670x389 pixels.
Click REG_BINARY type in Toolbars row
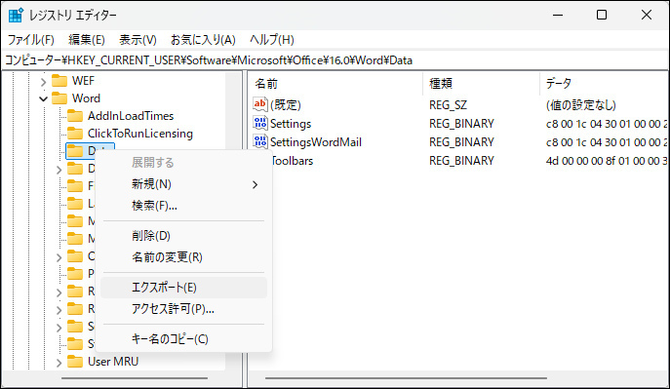pos(461,161)
